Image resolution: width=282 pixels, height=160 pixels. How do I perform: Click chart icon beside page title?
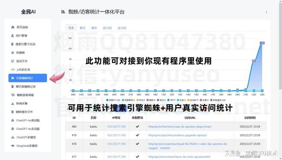(x=63, y=12)
